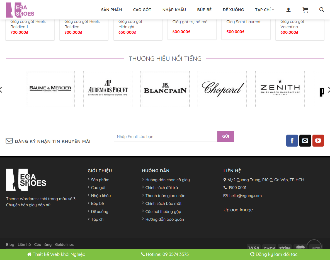Open the NHẬP KHẨU menu item
This screenshot has width=330, height=260.
[x=174, y=9]
